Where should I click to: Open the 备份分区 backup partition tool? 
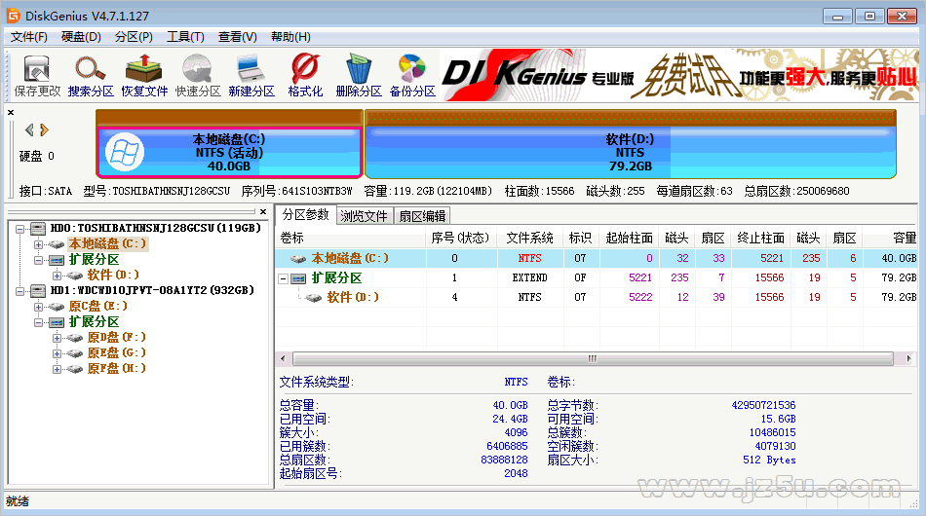pyautogui.click(x=412, y=76)
